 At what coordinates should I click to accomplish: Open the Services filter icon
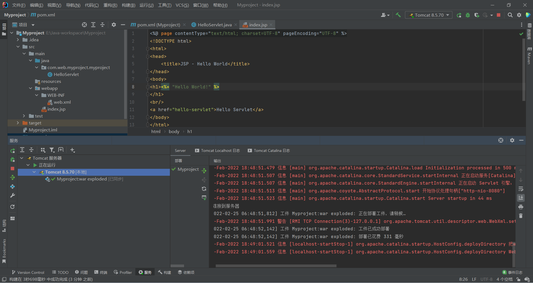pyautogui.click(x=52, y=150)
